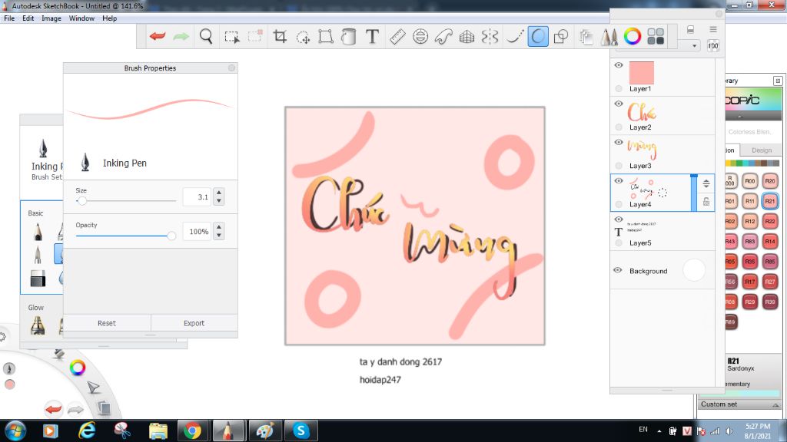Click the color wheel in the lagoon
The image size is (787, 442).
(78, 368)
